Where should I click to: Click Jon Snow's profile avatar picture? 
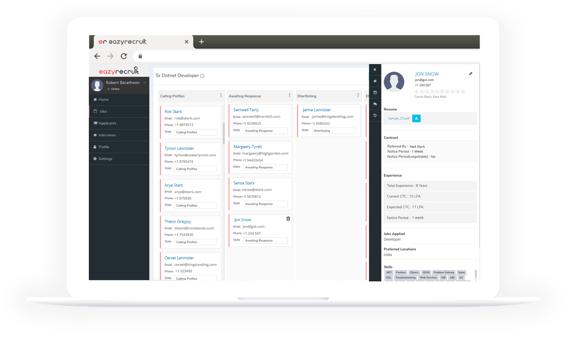click(x=394, y=81)
